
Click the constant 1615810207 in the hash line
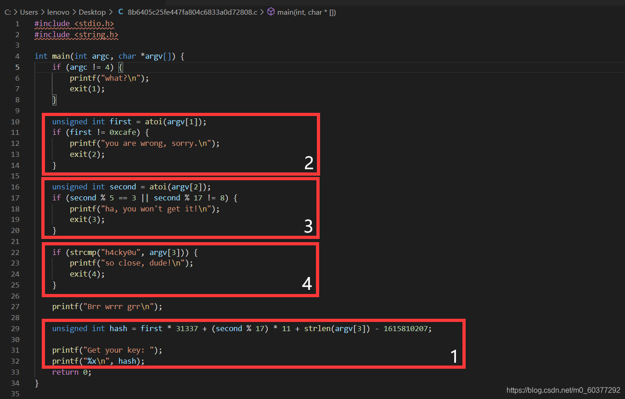(x=405, y=328)
